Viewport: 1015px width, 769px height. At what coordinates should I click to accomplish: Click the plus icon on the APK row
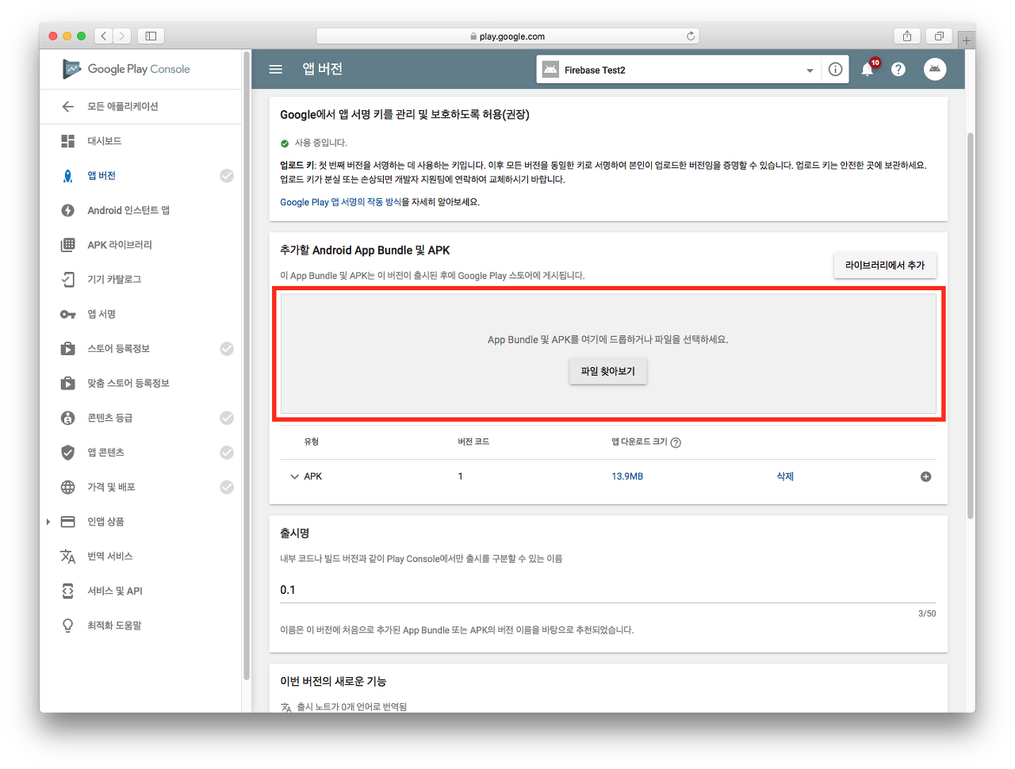point(925,476)
